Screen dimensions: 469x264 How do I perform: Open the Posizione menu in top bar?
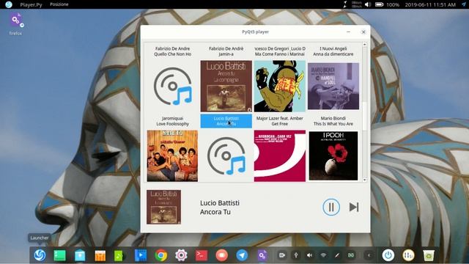tap(59, 4)
